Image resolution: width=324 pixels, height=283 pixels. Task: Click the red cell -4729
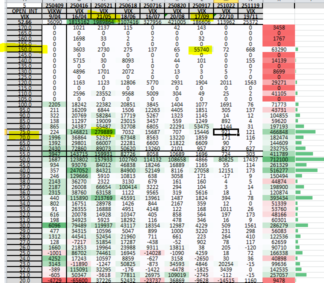[54, 280]
